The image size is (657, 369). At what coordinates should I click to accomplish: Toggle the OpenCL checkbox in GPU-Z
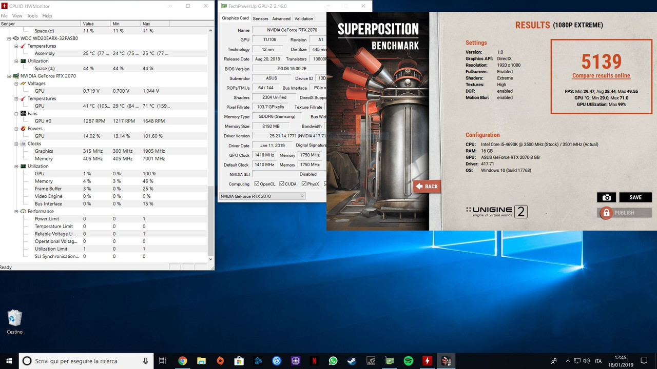257,184
